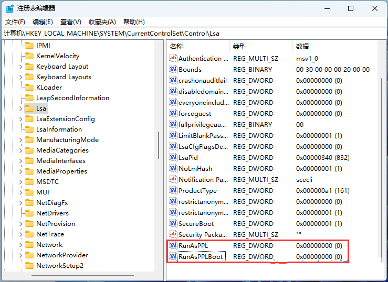Click the tree pane horizontal scrollbar thumb
The image size is (388, 282).
point(83,276)
